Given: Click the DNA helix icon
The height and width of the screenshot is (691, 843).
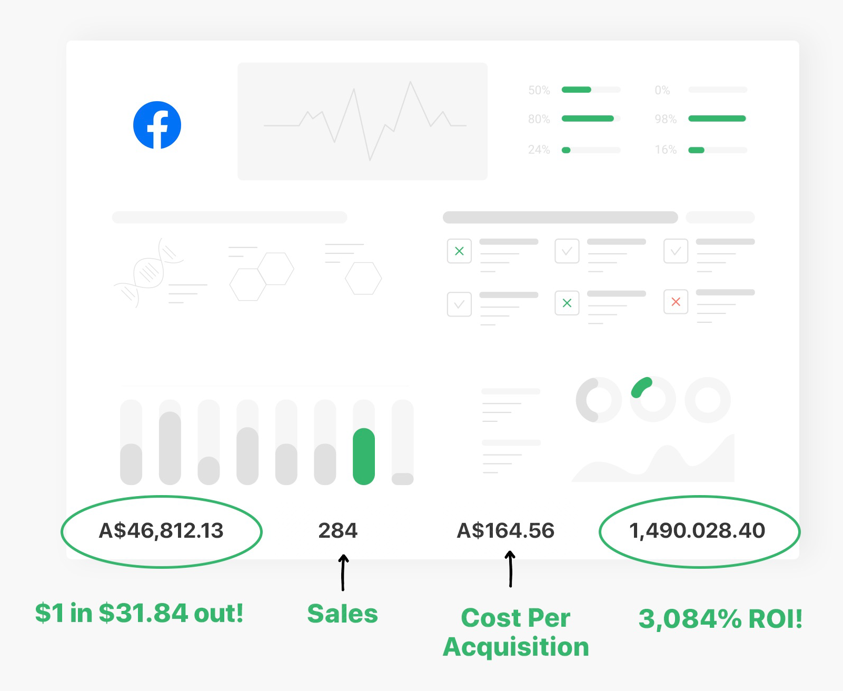Looking at the screenshot, I should pos(148,273).
